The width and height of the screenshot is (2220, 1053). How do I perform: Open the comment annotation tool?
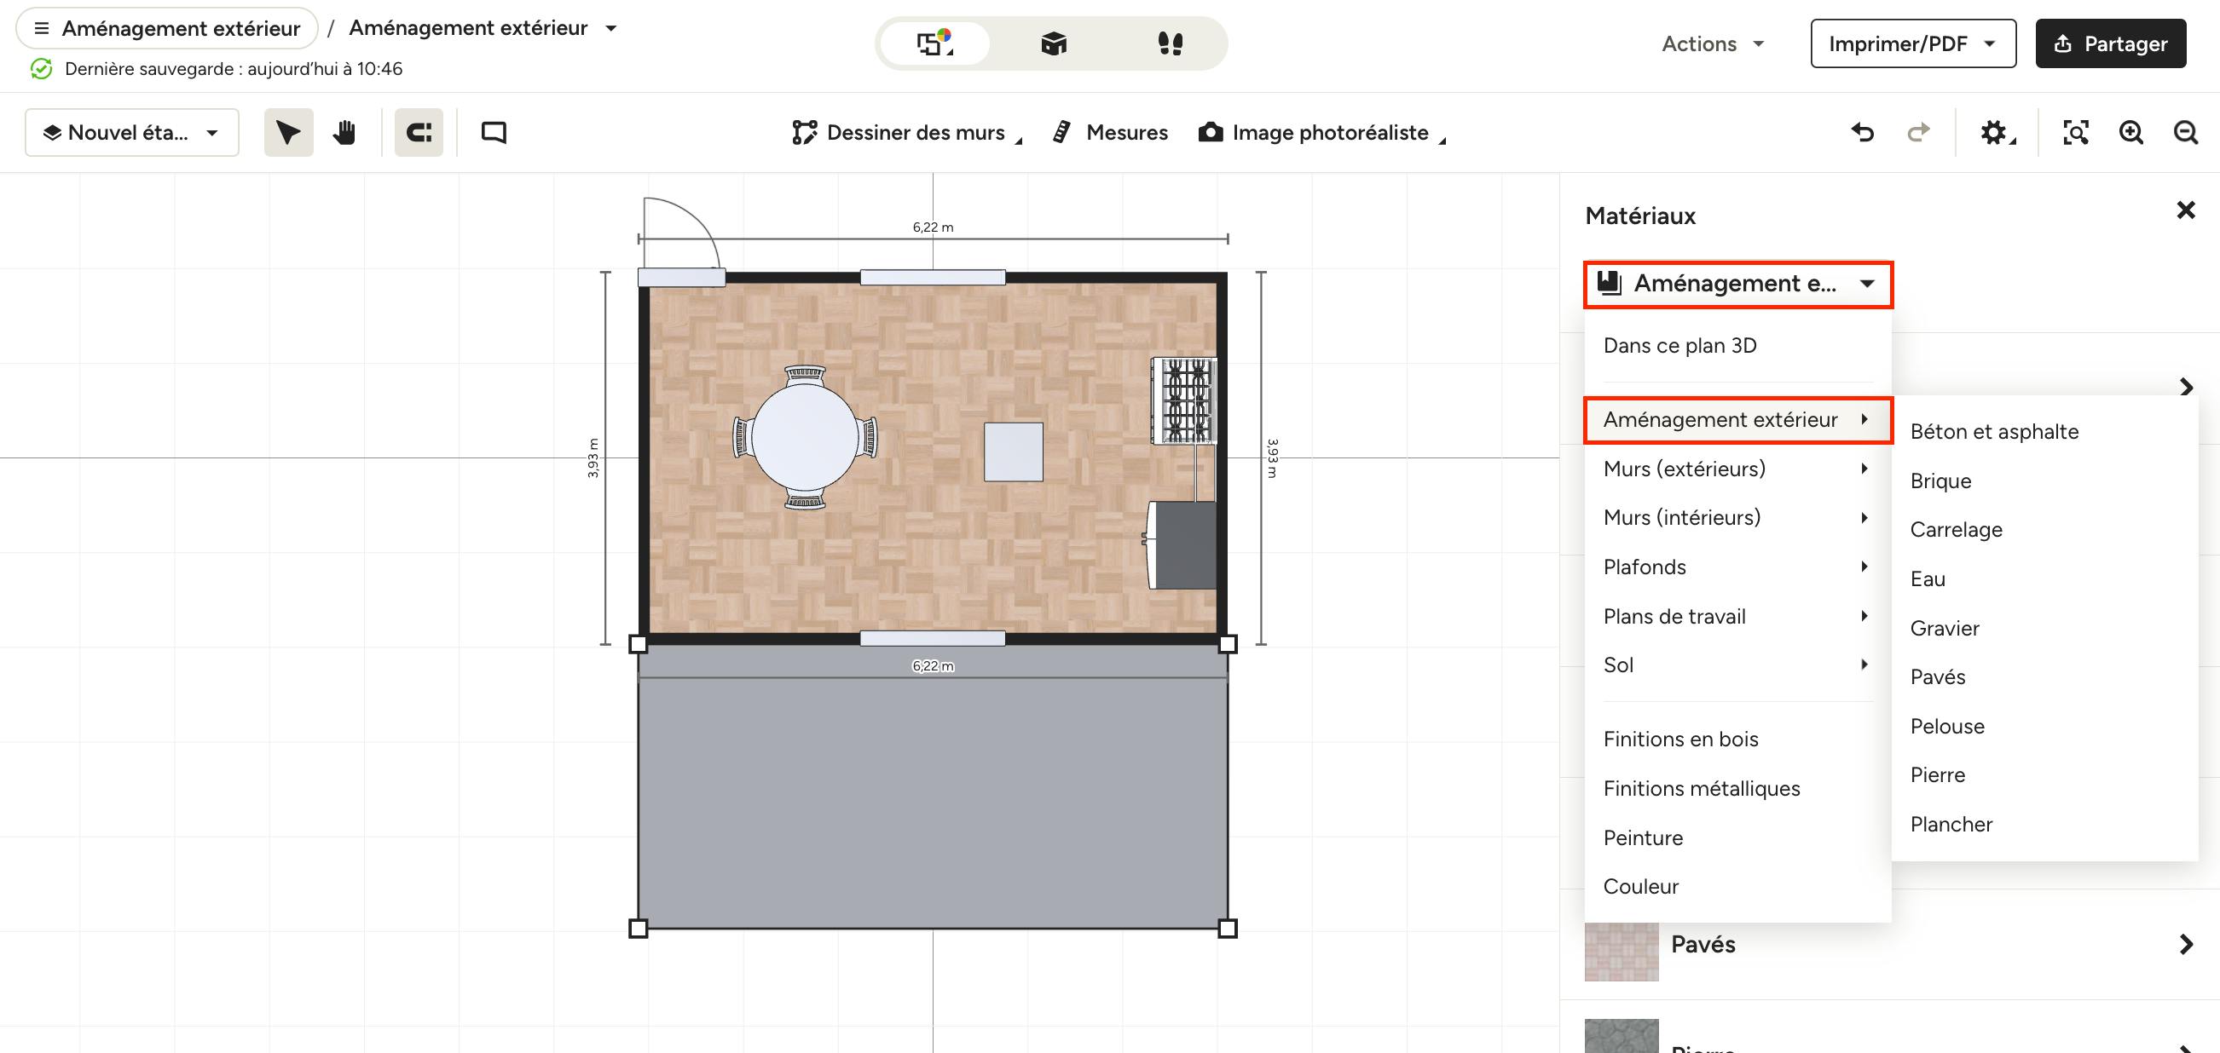(x=494, y=133)
